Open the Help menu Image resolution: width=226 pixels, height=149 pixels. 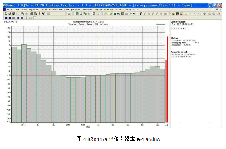[135, 10]
